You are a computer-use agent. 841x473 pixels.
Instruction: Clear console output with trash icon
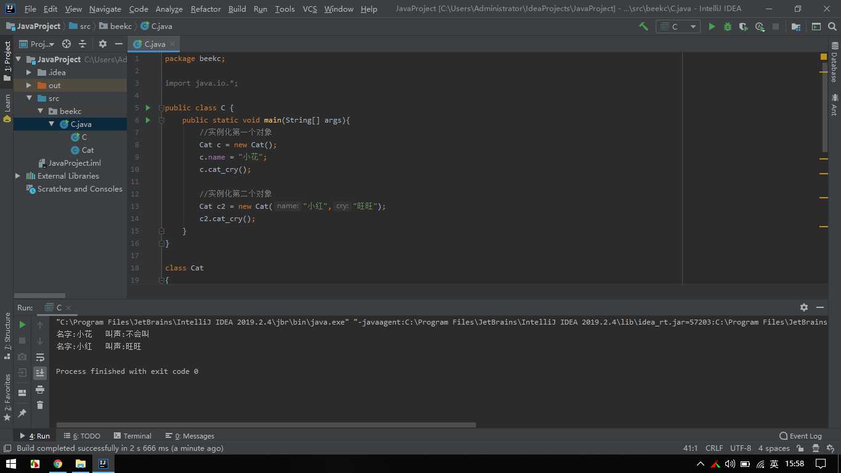point(40,405)
